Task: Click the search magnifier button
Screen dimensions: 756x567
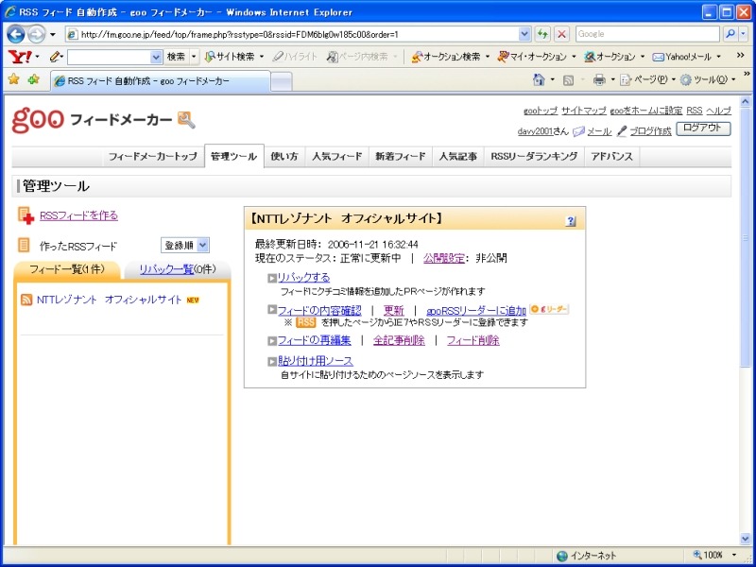Action: [730, 34]
